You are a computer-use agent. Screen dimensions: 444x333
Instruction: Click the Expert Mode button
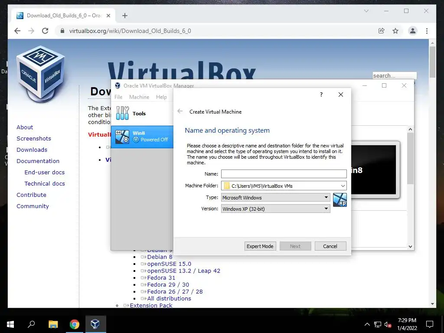[x=260, y=246]
